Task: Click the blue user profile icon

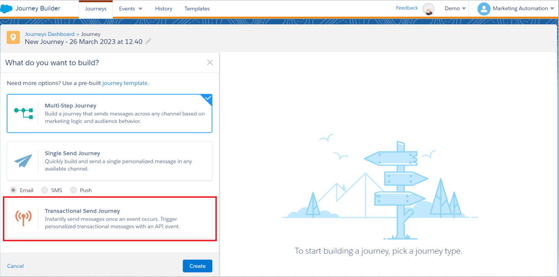Action: point(484,9)
